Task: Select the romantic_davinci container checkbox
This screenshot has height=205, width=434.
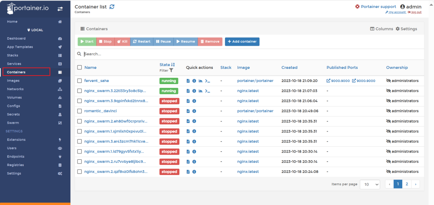Action: pos(79,111)
